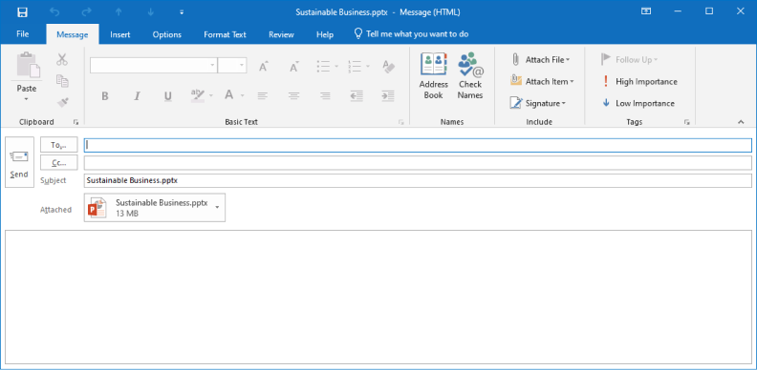This screenshot has height=370, width=757.
Task: Click into the To recipients field
Action: (418, 145)
